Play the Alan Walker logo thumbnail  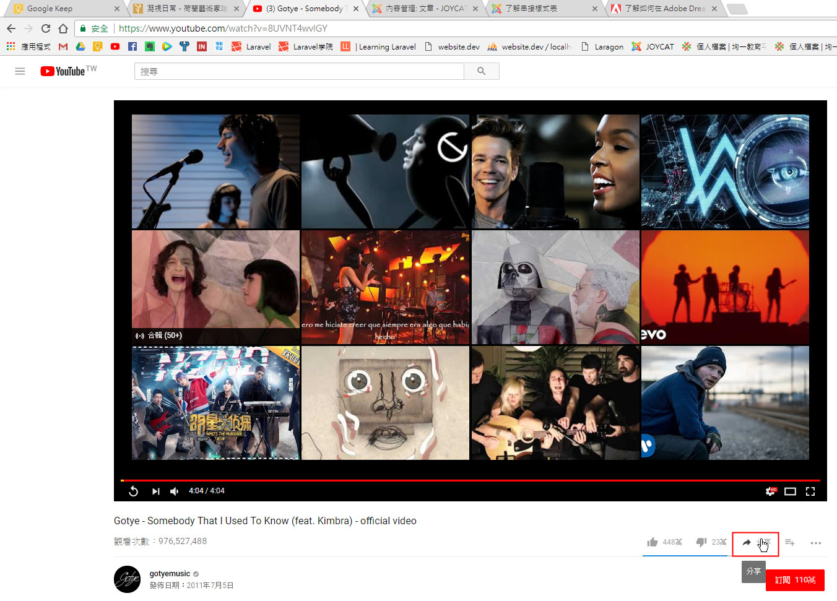(725, 171)
